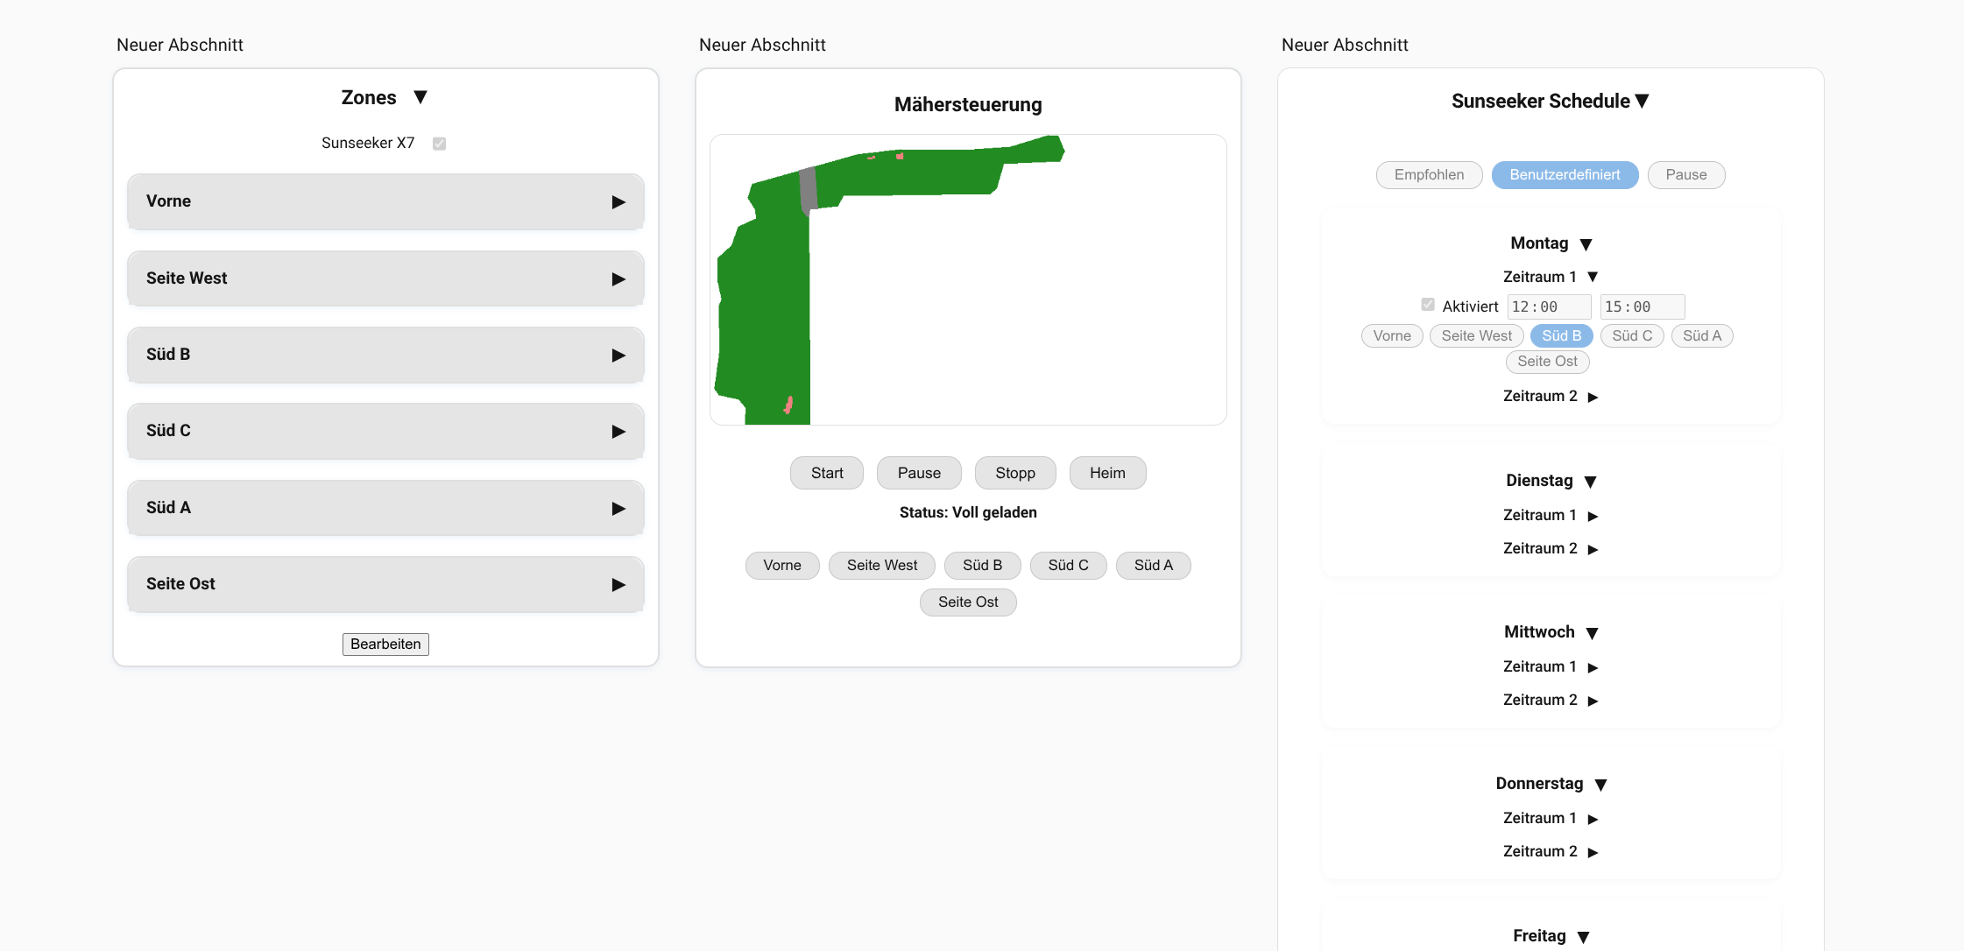Expand the Seite West zone arrow
The height and width of the screenshot is (951, 1964).
[x=618, y=279]
